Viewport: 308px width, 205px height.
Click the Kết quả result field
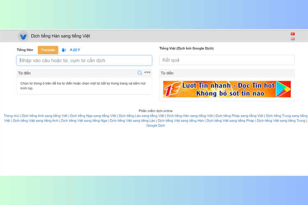[227, 60]
